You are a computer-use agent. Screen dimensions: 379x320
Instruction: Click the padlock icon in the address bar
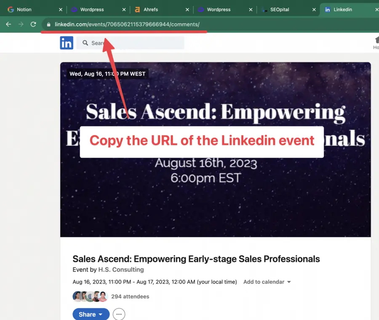(x=48, y=24)
